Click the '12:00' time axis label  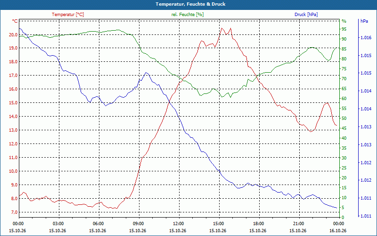pyautogui.click(x=178, y=224)
